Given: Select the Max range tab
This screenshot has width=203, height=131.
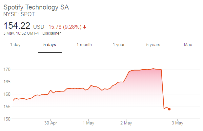Looking at the screenshot, I should 188,45.
